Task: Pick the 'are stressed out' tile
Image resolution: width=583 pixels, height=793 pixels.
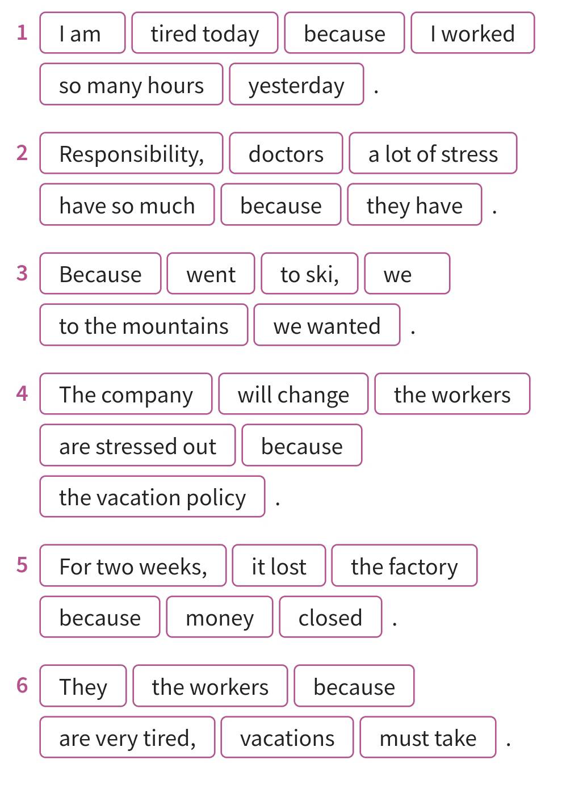Action: 137,445
